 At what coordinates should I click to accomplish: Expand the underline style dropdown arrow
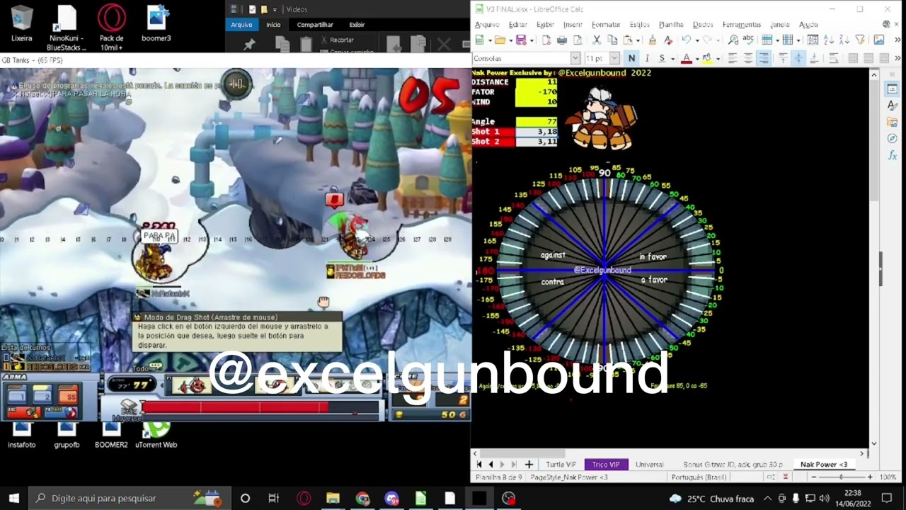pos(672,58)
